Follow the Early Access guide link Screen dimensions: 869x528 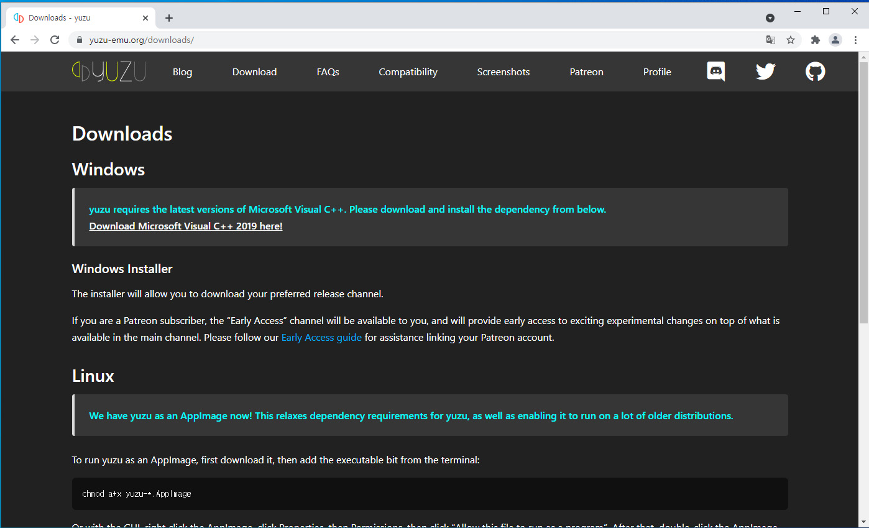coord(321,338)
